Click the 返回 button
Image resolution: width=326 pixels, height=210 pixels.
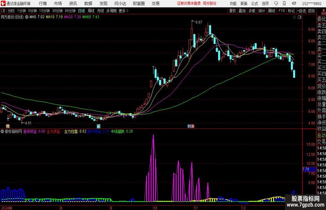[311, 11]
